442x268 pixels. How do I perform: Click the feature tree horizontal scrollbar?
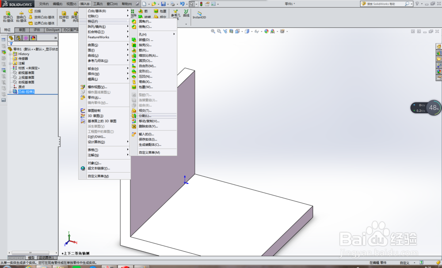pyautogui.click(x=30, y=253)
